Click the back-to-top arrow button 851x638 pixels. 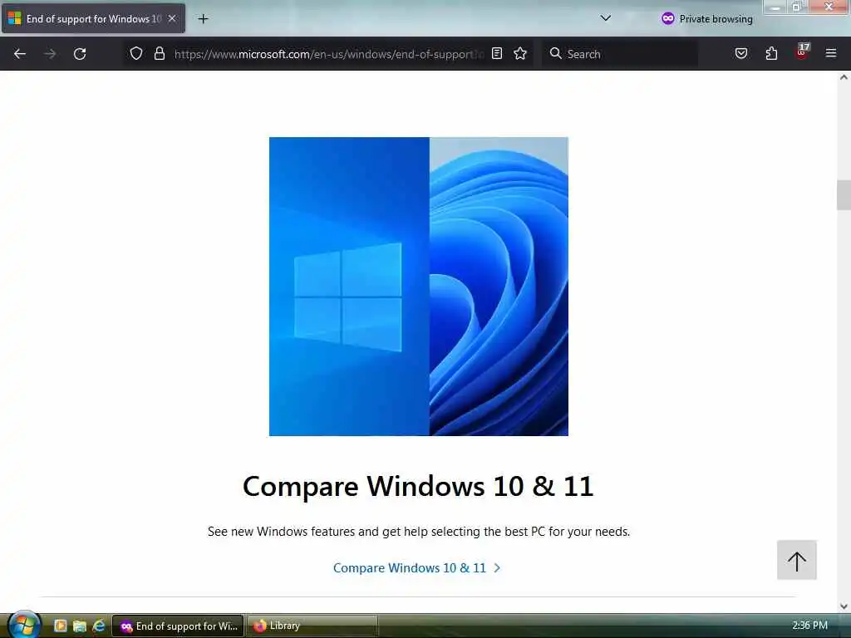(797, 561)
